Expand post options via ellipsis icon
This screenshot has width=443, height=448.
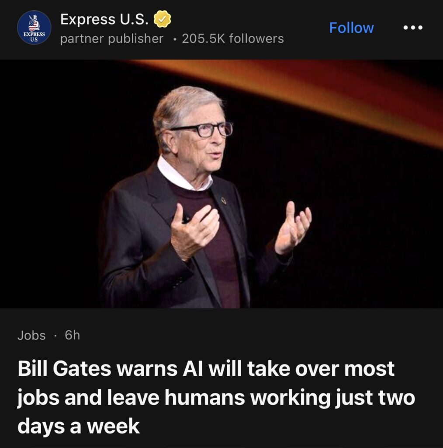click(x=413, y=28)
